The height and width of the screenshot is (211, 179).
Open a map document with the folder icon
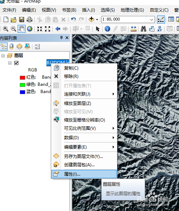click(x=14, y=19)
